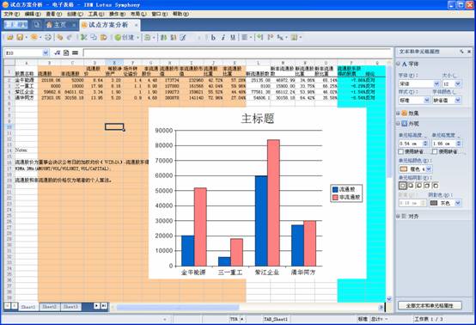Click the equals Formula icon
Image resolution: width=476 pixels, height=325 pixels.
tap(75, 52)
